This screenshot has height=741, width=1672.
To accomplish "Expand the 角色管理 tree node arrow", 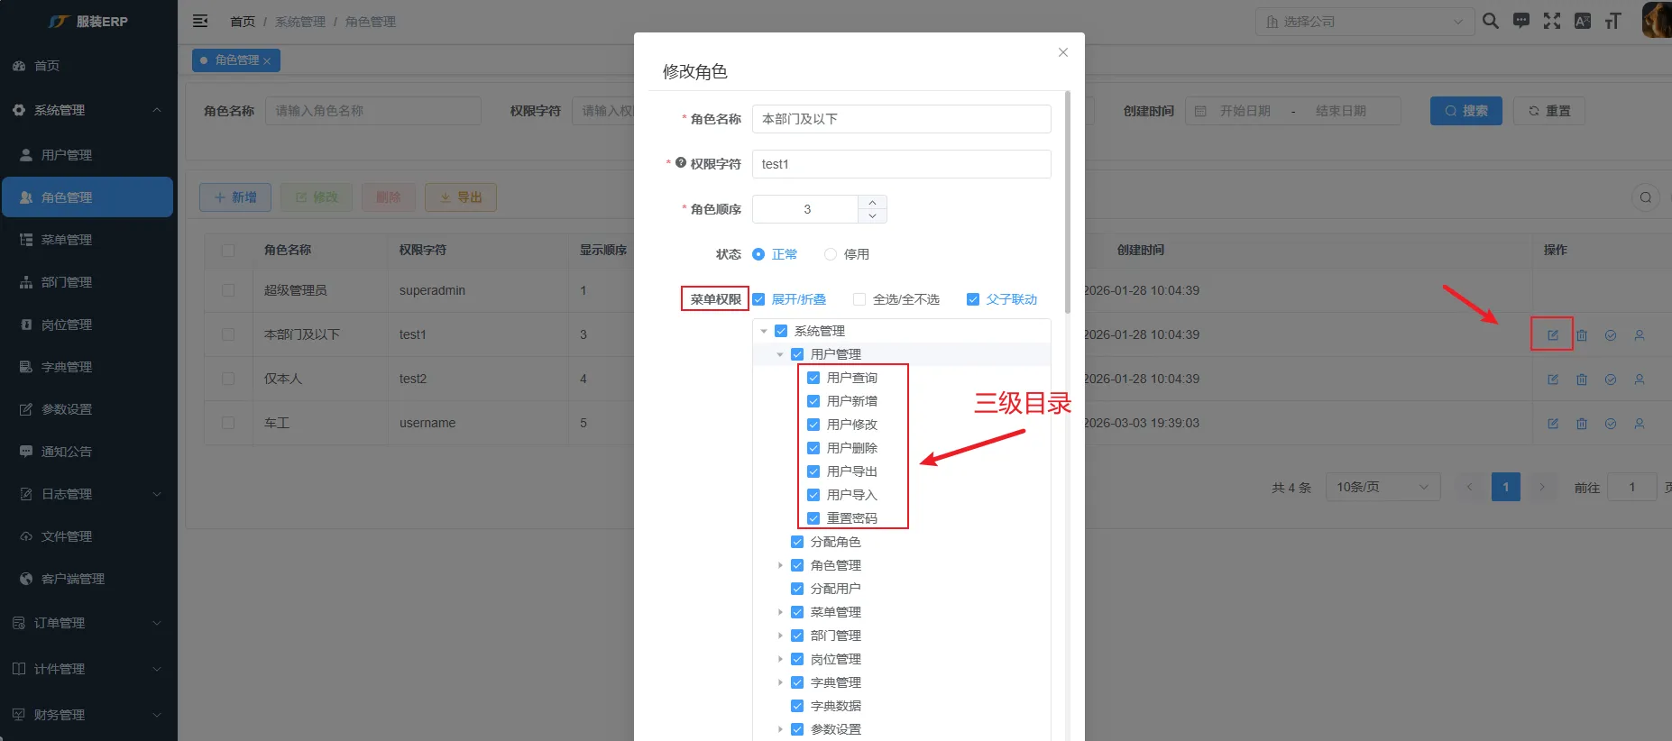I will click(x=780, y=565).
